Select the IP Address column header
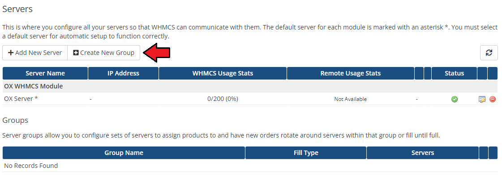Image resolution: width=502 pixels, height=184 pixels. tap(123, 73)
